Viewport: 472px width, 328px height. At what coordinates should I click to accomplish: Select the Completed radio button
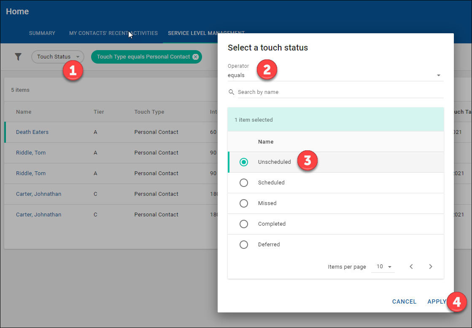coord(243,224)
